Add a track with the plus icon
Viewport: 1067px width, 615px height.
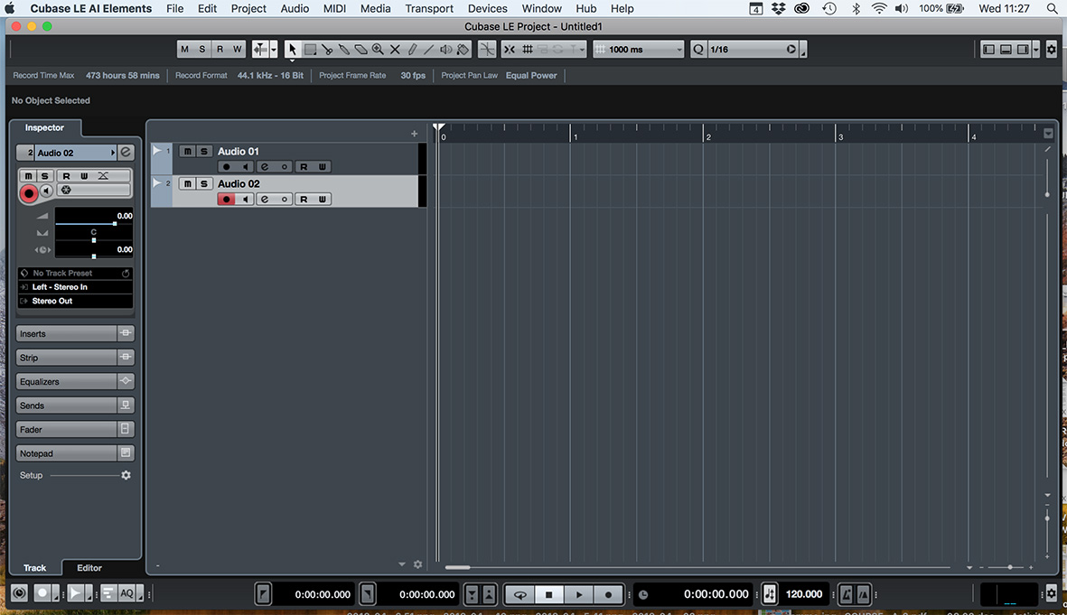pyautogui.click(x=414, y=134)
